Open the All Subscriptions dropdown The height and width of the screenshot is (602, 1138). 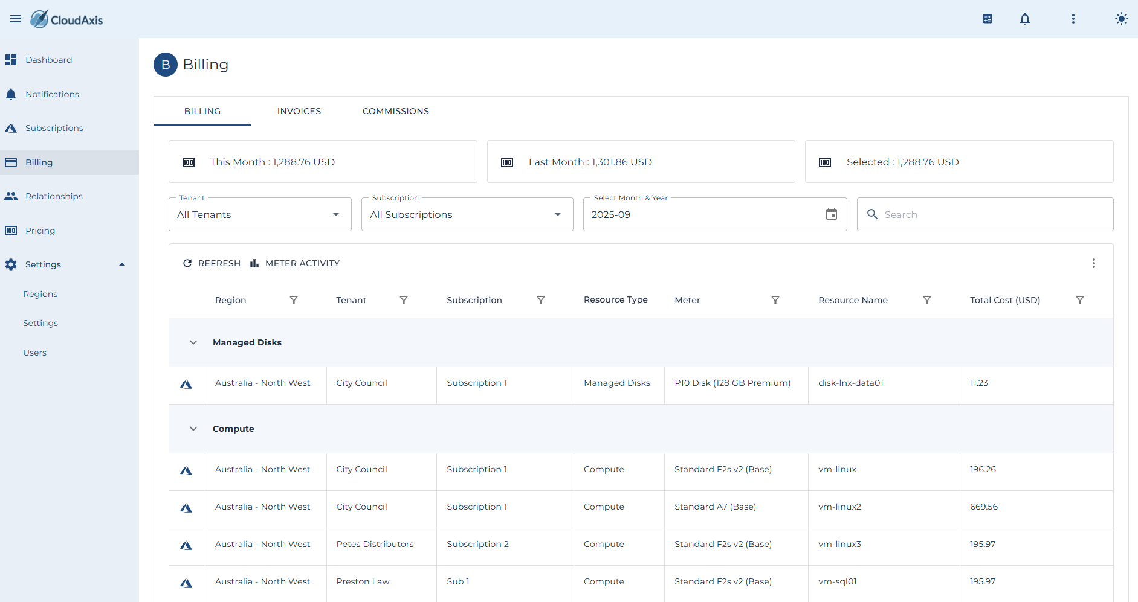pos(467,214)
